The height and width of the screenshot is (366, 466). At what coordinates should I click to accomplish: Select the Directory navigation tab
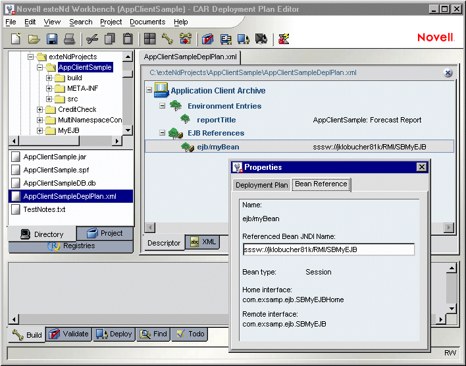pos(42,234)
